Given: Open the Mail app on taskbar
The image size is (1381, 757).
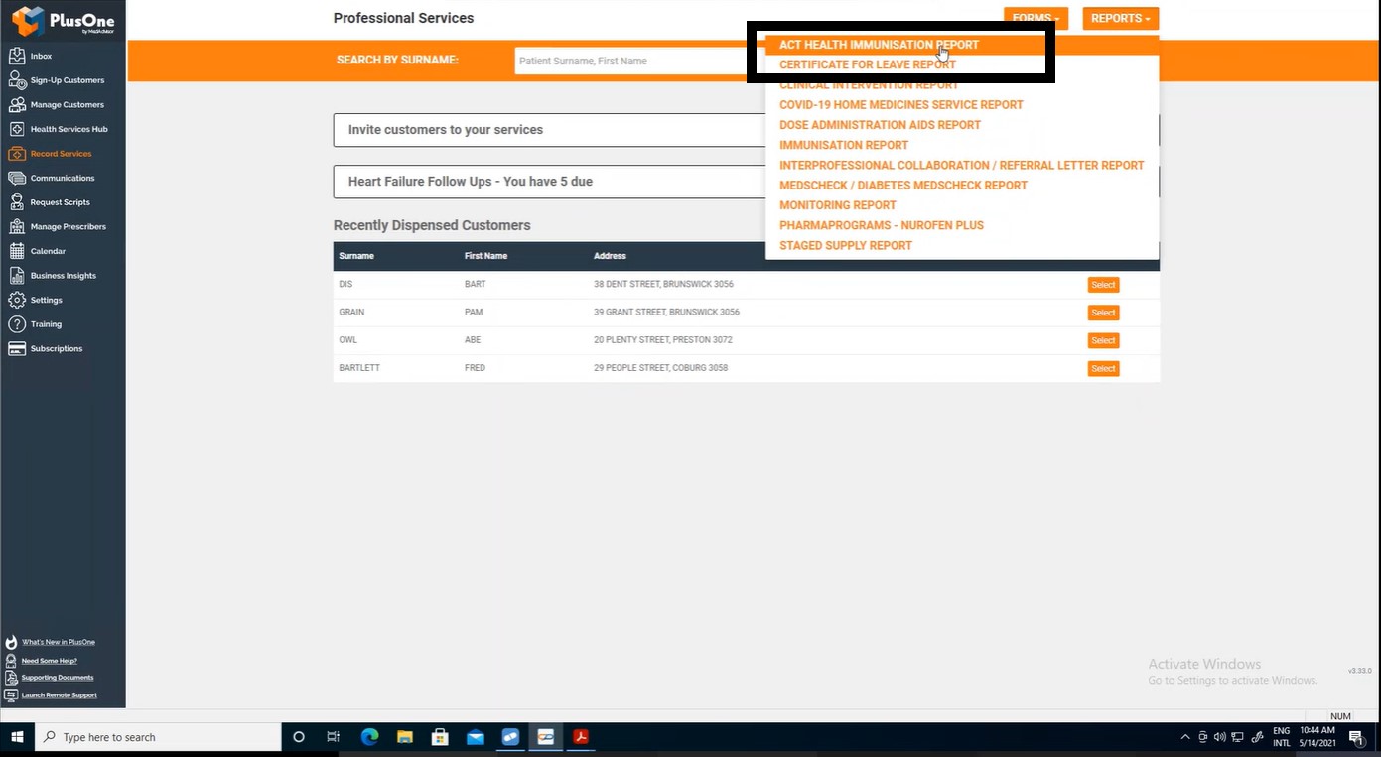Looking at the screenshot, I should click(x=476, y=737).
